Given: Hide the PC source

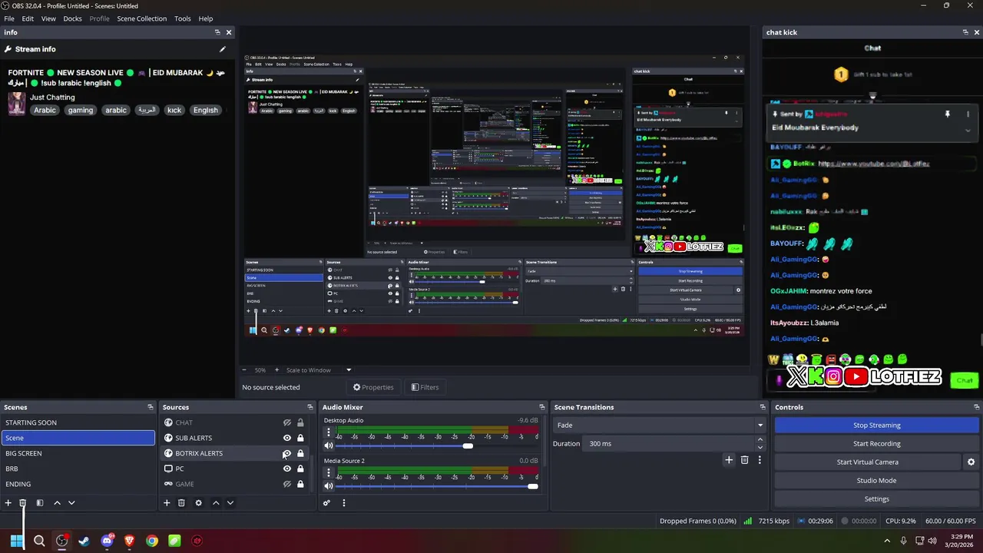Looking at the screenshot, I should point(287,469).
